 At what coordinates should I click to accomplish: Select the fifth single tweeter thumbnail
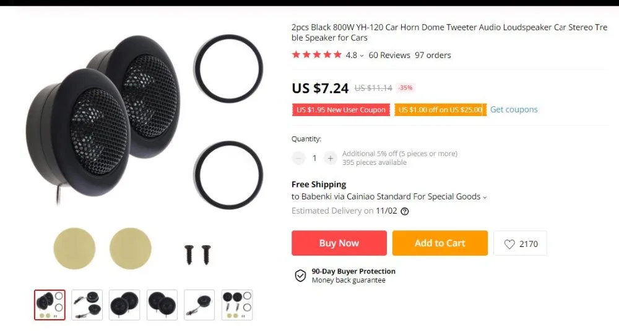point(199,305)
